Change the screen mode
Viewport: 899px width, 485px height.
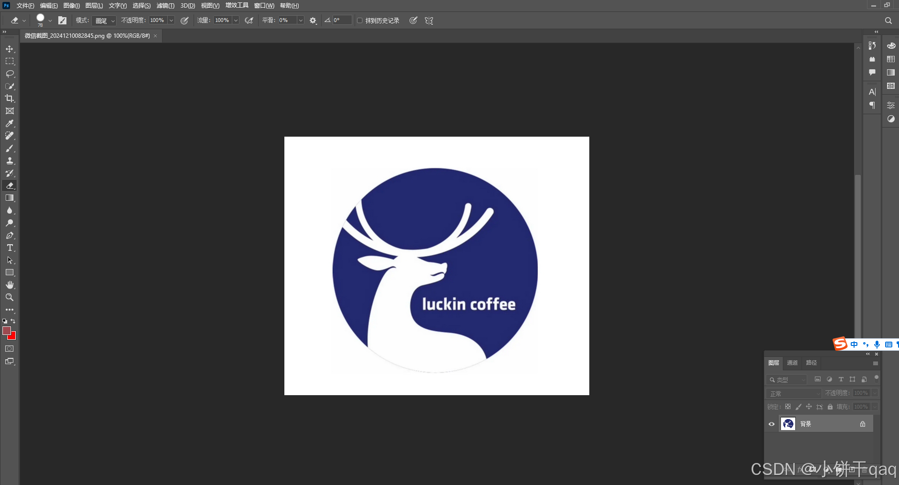(10, 361)
